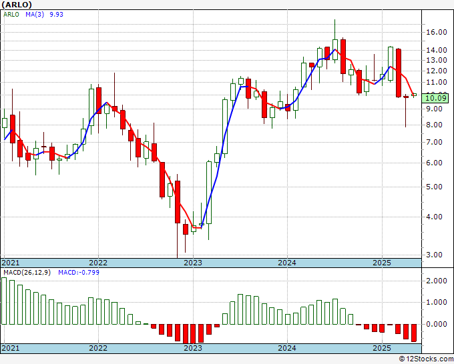Click the 0.000 MACD axis label
Screen dimensions: 454x364
pyautogui.click(x=437, y=324)
